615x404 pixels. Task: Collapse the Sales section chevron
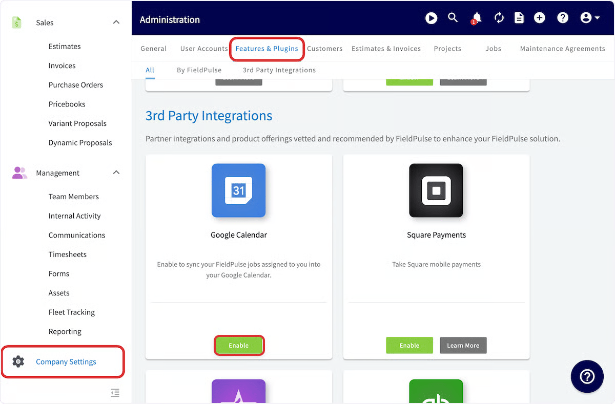click(x=116, y=23)
